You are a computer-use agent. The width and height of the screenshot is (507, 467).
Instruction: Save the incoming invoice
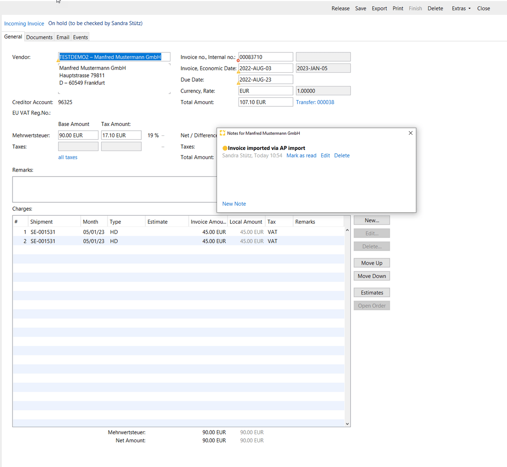click(361, 8)
